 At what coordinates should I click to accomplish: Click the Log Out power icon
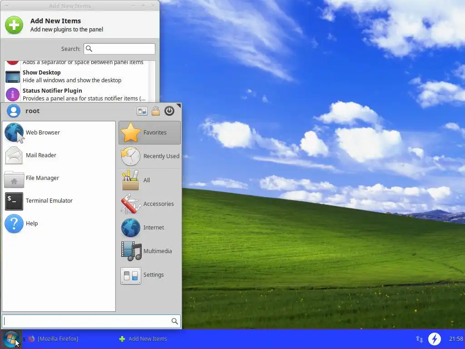tap(169, 111)
